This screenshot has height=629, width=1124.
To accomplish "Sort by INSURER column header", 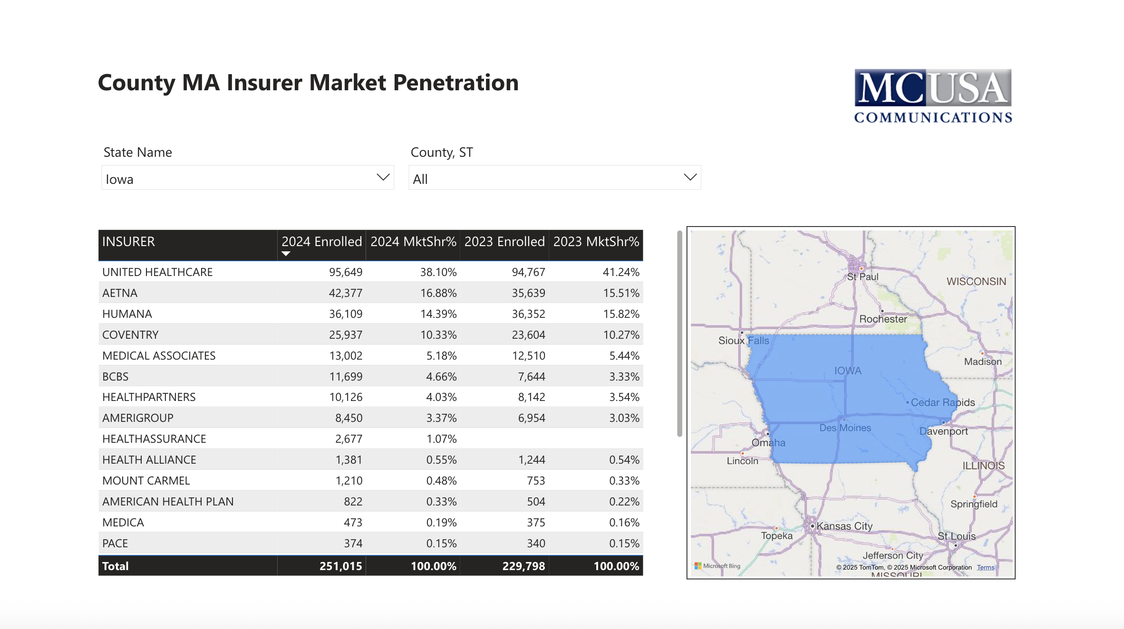I will coord(188,245).
